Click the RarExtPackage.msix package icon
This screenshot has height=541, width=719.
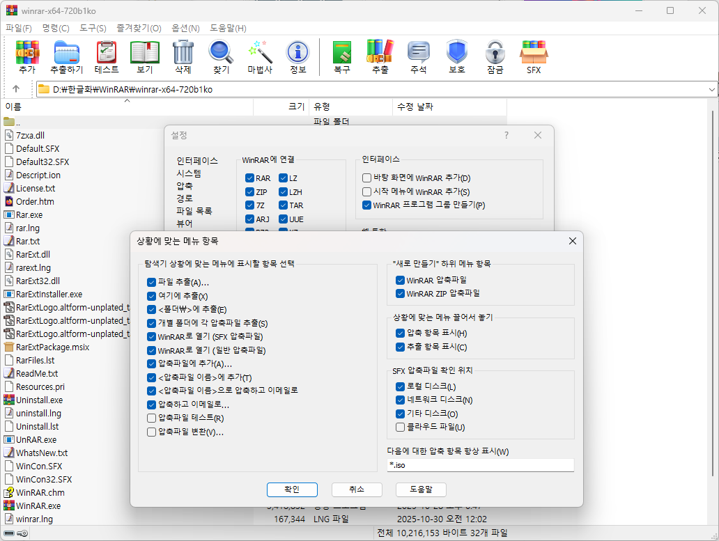click(9, 347)
